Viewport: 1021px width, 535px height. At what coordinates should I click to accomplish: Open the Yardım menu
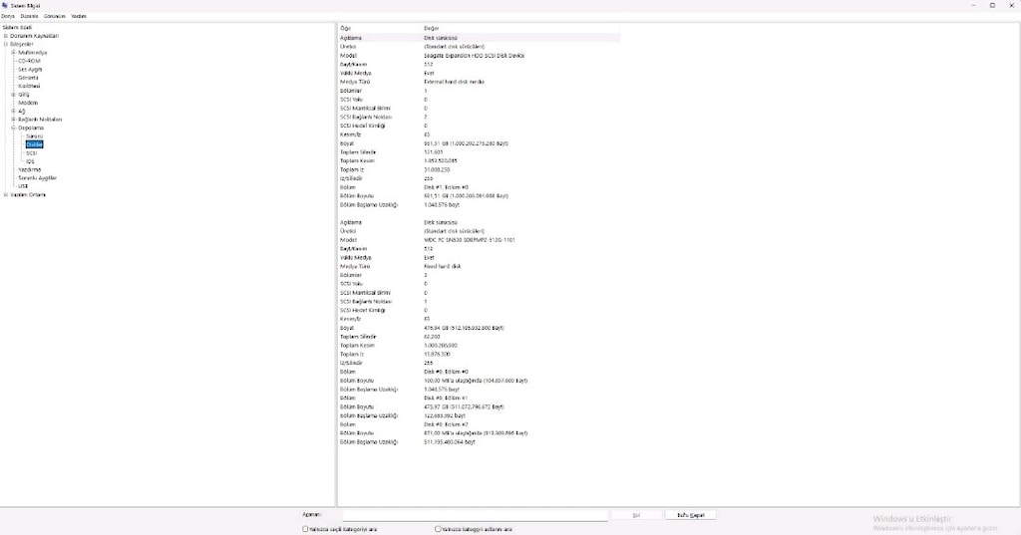click(x=79, y=16)
